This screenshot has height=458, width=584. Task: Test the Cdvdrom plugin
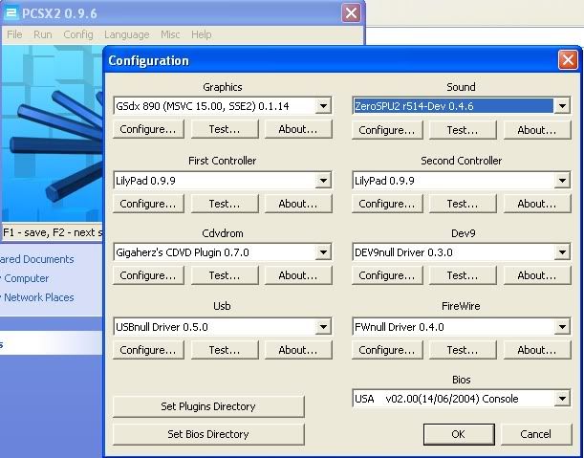pos(225,275)
